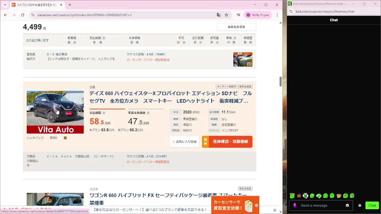Open the emoji picker smiley in message box
The image size is (381, 214).
[347, 205]
